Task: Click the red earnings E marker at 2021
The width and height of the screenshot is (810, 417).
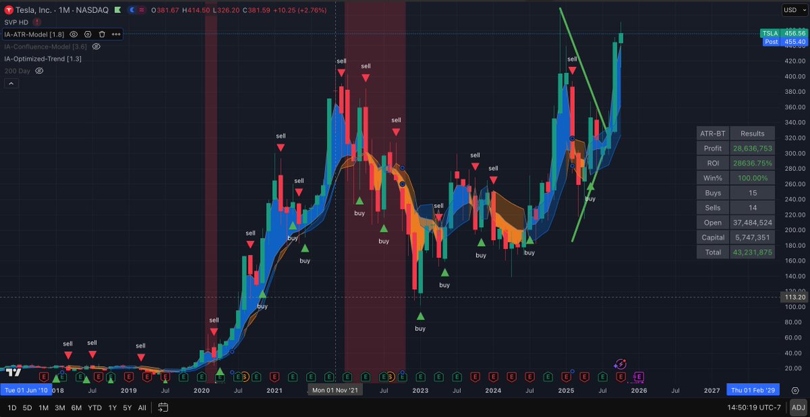Action: pyautogui.click(x=274, y=376)
